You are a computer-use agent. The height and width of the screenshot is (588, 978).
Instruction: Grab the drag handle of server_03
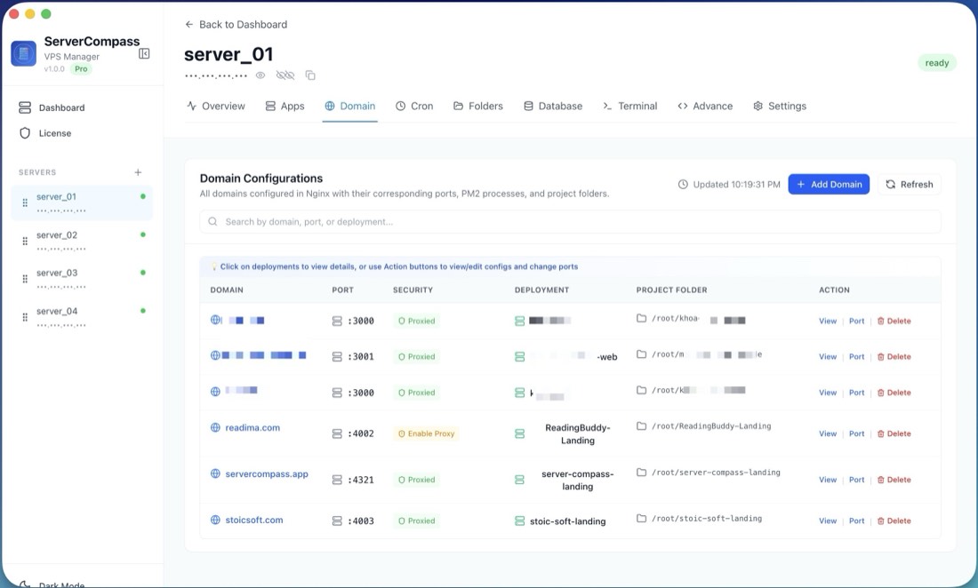tap(25, 279)
